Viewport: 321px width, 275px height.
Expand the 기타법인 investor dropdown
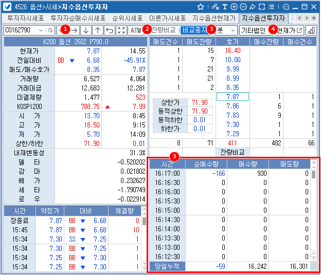pos(256,30)
